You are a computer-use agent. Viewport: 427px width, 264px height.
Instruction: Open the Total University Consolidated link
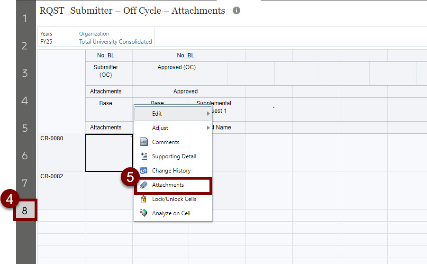point(115,42)
